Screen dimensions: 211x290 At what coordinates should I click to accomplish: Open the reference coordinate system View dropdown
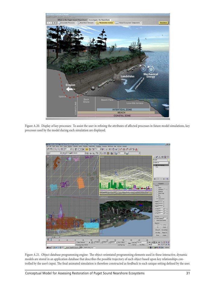coord(98,149)
